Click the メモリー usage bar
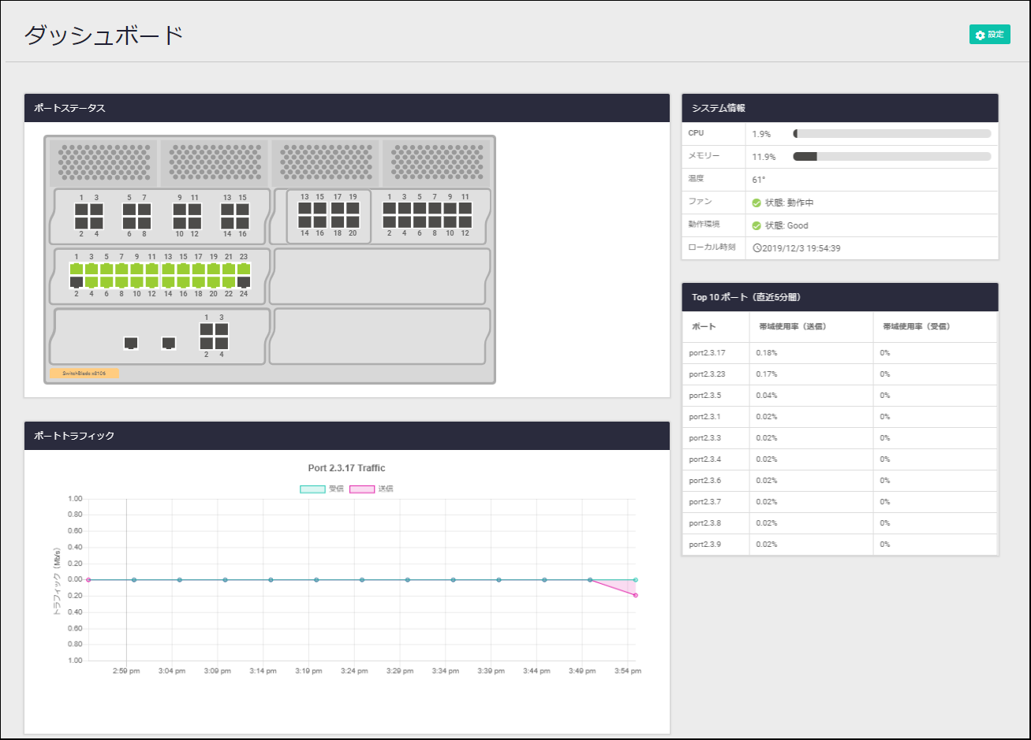The height and width of the screenshot is (740, 1031). [x=891, y=157]
